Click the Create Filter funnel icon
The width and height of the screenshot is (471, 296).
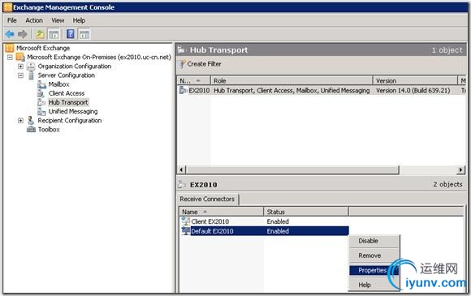pos(182,64)
